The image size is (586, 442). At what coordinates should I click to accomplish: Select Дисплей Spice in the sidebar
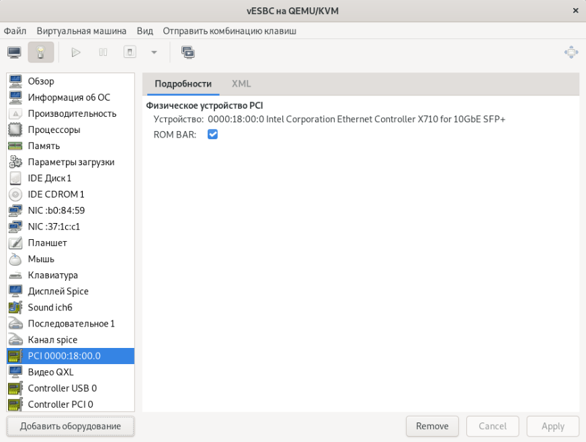click(58, 291)
